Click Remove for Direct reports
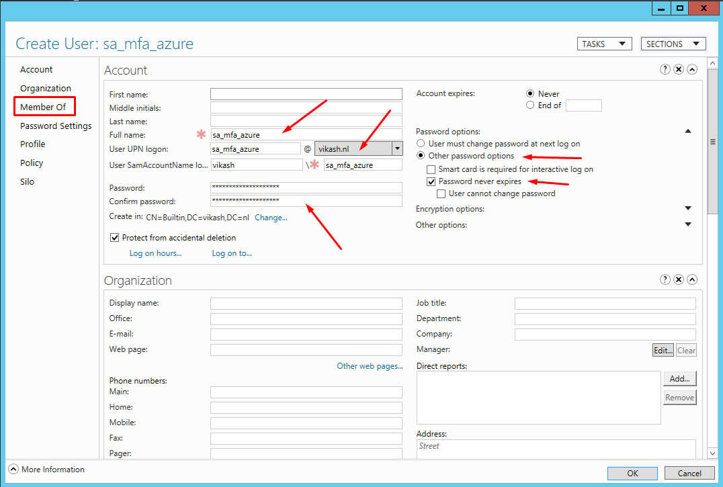723x487 pixels. pos(679,397)
